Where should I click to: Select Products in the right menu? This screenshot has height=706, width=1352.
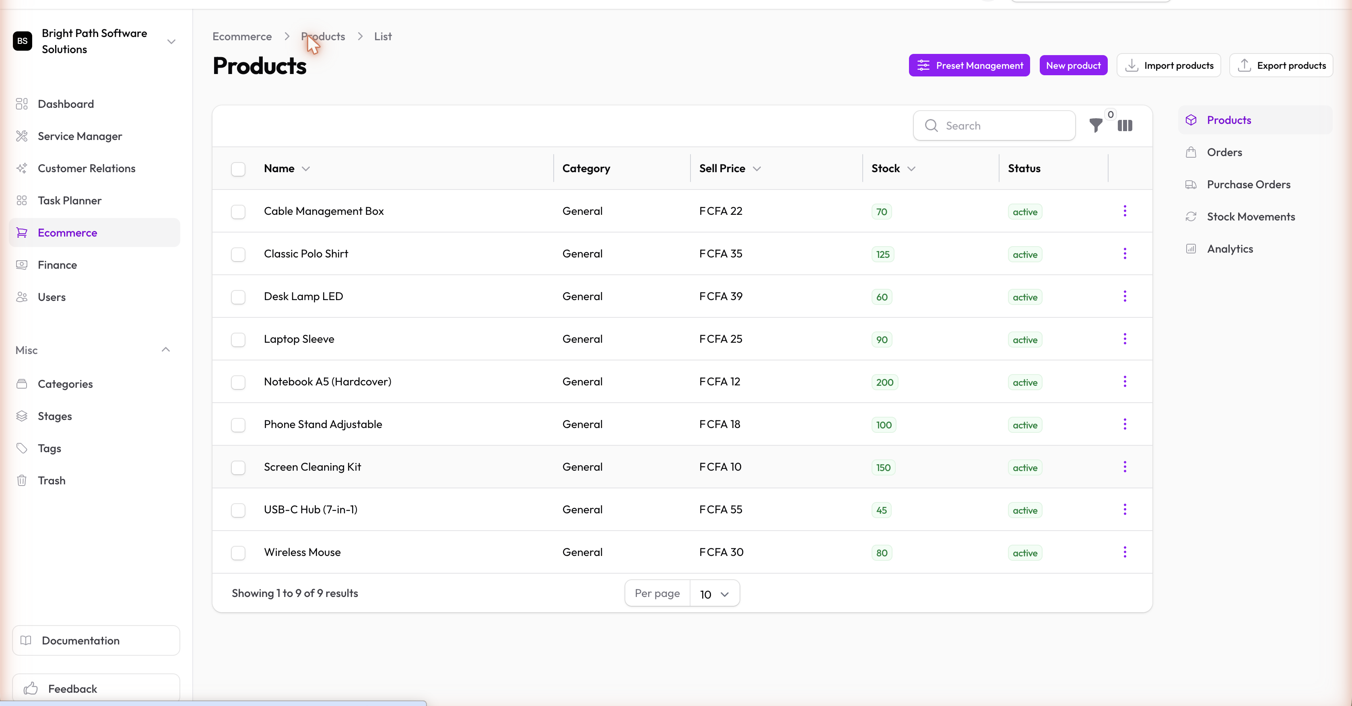pos(1255,119)
